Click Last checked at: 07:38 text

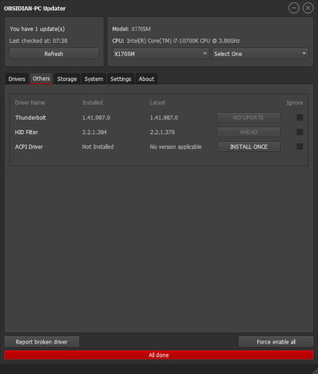(38, 41)
